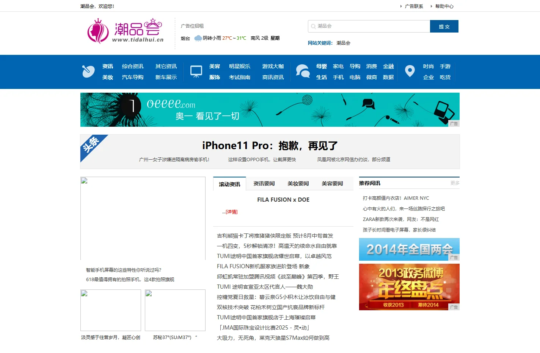Switch to 滚动资讯 tab
The height and width of the screenshot is (353, 540).
(x=229, y=184)
